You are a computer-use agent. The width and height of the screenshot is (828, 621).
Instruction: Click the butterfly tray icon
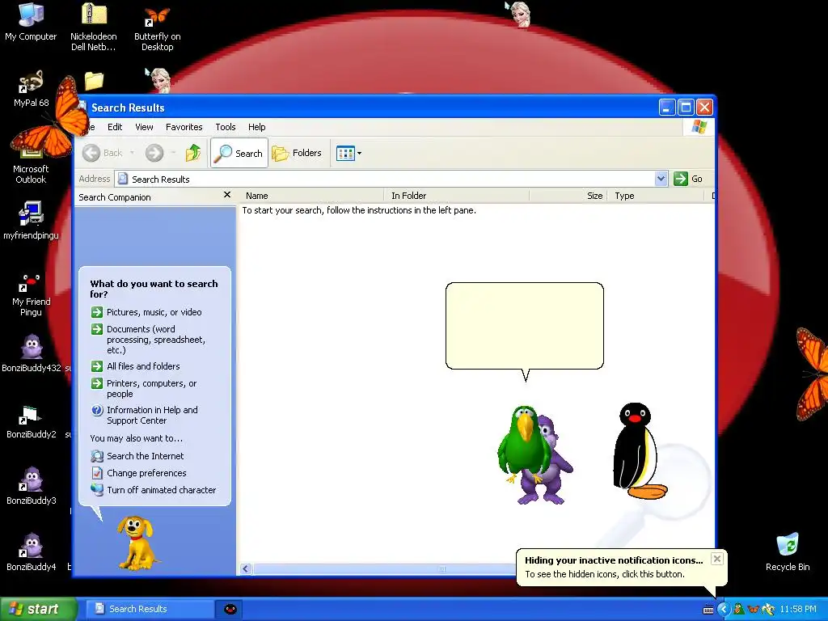754,610
